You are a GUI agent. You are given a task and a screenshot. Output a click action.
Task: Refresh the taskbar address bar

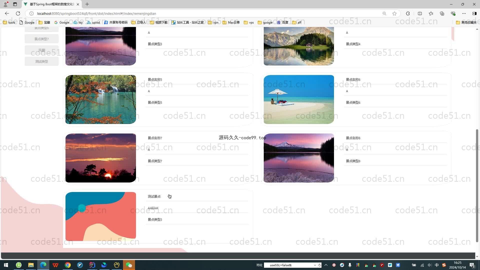click(319, 265)
